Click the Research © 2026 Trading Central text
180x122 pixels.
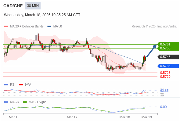[154, 27]
